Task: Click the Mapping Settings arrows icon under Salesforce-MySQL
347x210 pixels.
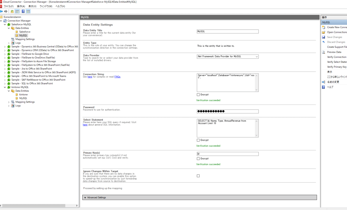Action: pos(13,39)
